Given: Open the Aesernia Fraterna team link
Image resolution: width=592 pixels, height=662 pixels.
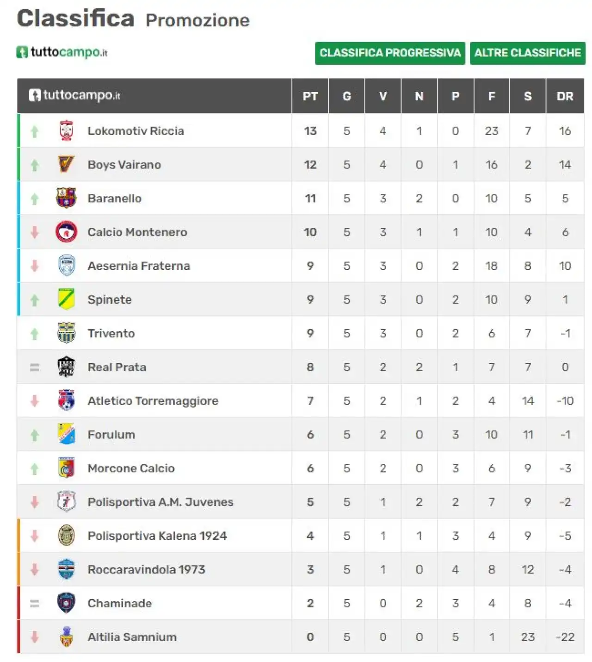Looking at the screenshot, I should [x=139, y=266].
